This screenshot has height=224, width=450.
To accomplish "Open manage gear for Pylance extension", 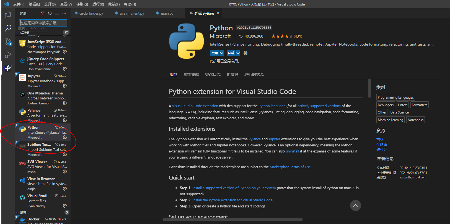I will (65, 120).
